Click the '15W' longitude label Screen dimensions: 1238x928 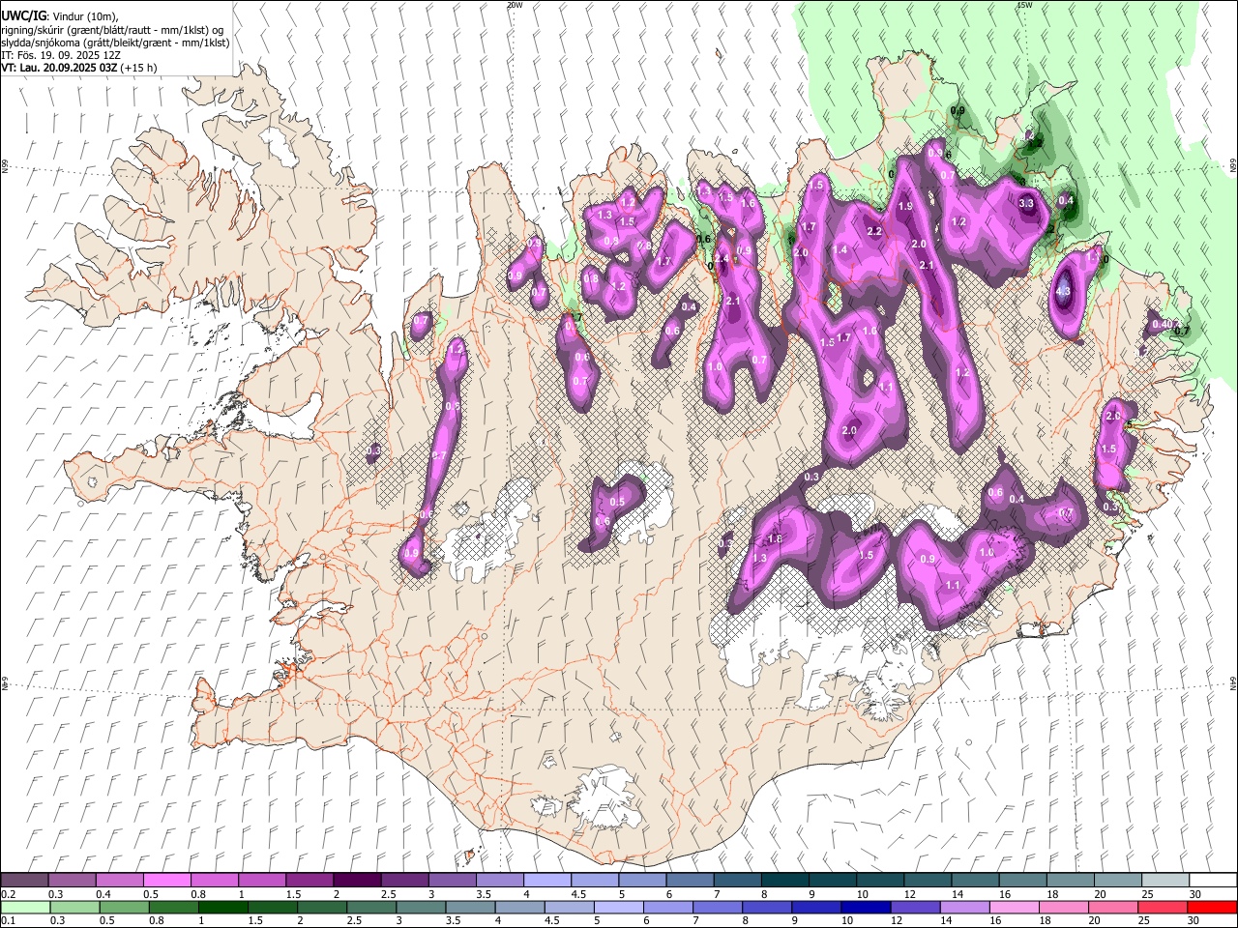(1024, 5)
